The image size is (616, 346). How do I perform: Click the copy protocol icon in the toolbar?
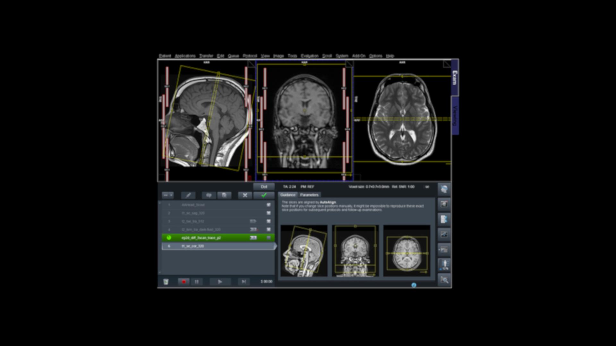click(x=224, y=195)
